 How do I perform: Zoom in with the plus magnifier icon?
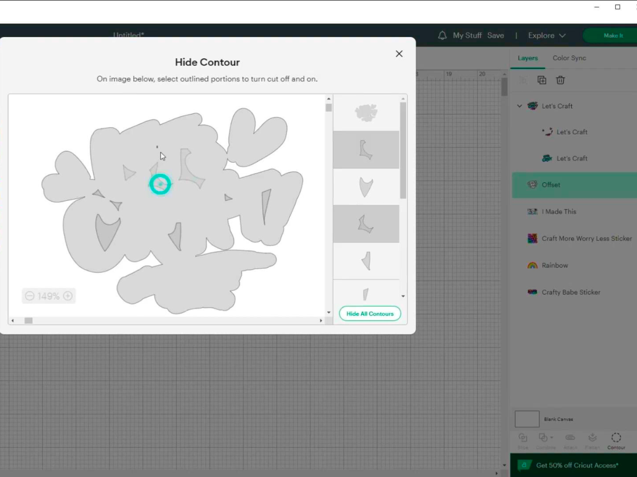(x=68, y=296)
